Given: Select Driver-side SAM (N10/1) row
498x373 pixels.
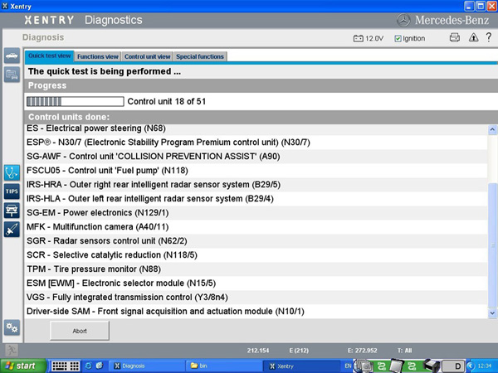Looking at the screenshot, I should tap(256, 311).
